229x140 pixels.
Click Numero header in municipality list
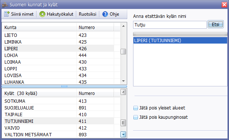click(x=95, y=27)
